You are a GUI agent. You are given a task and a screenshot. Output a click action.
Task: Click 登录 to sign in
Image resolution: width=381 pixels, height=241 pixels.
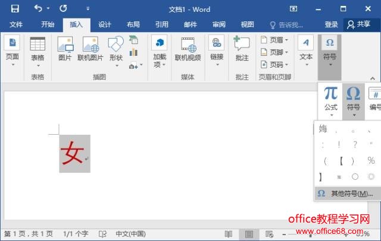[331, 24]
